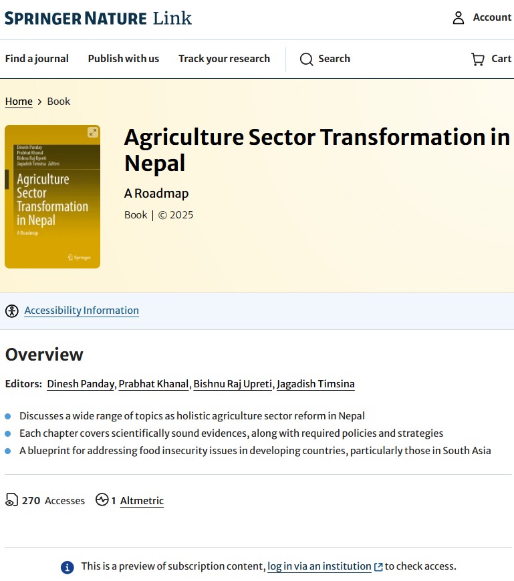Open the shopping Cart icon
Viewport: 514px width, 581px height.
click(x=478, y=59)
